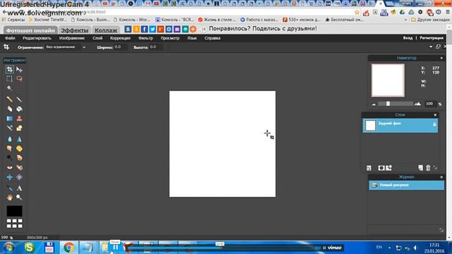The width and height of the screenshot is (452, 254).
Task: Select the Hand pan tool
Action: tap(9, 198)
